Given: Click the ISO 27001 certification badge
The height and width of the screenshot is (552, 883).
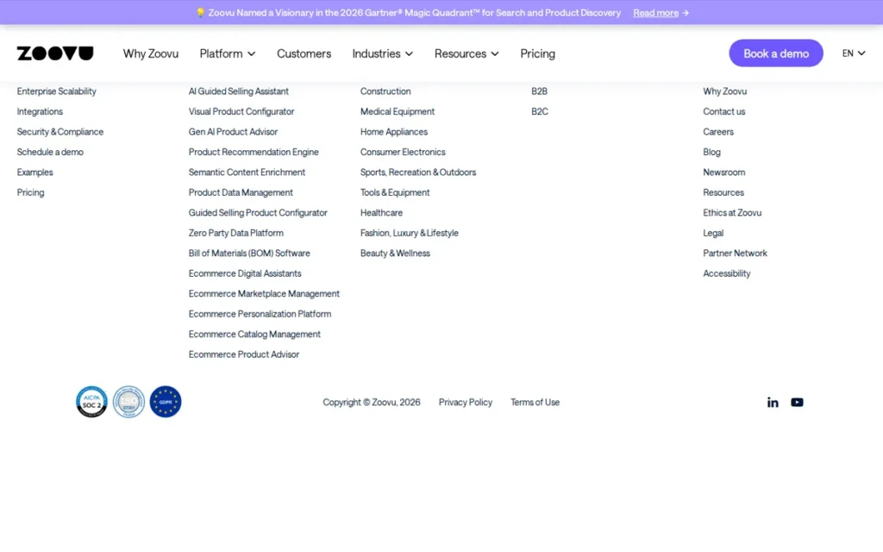Looking at the screenshot, I should 128,402.
